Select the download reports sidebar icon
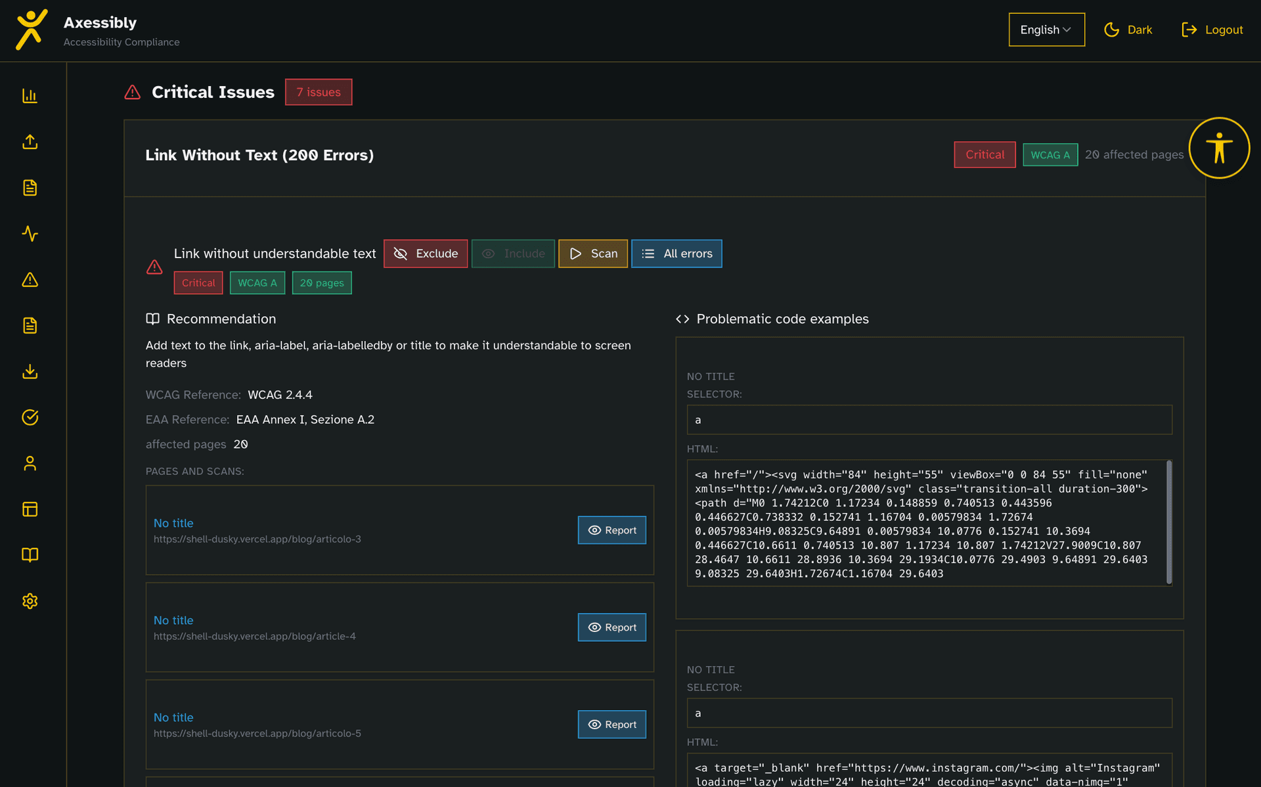Screen dimensions: 1261x787 (x=30, y=371)
